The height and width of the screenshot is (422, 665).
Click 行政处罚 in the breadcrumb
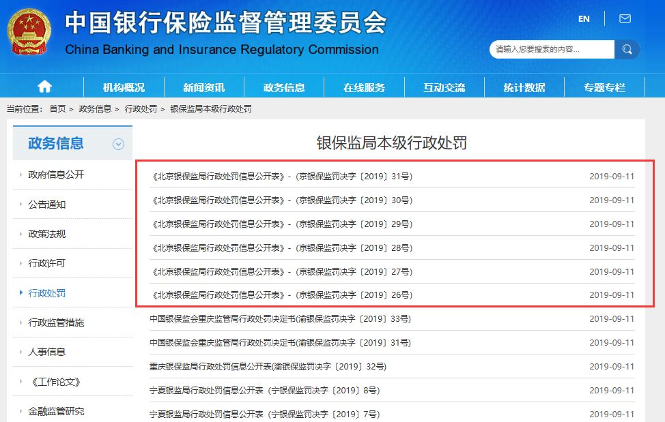click(x=141, y=109)
